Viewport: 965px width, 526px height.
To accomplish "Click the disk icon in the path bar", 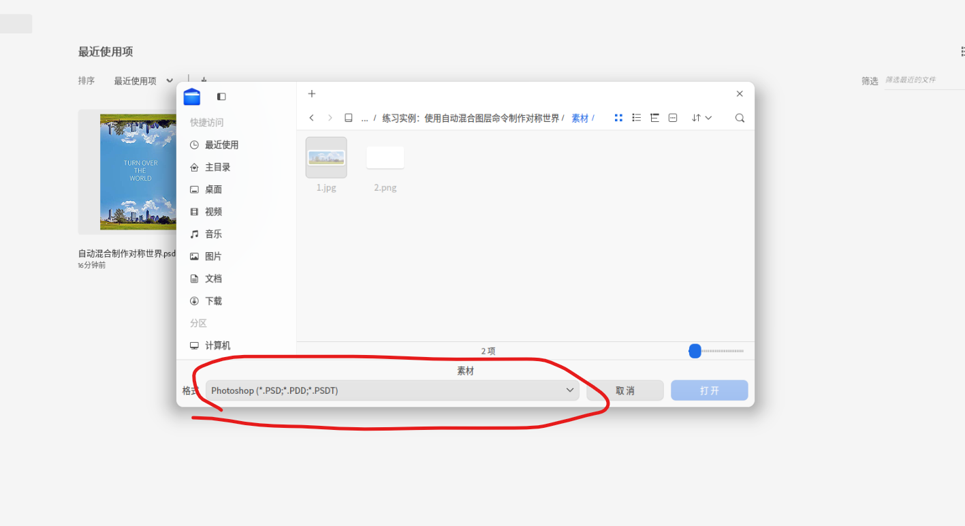I will 349,118.
